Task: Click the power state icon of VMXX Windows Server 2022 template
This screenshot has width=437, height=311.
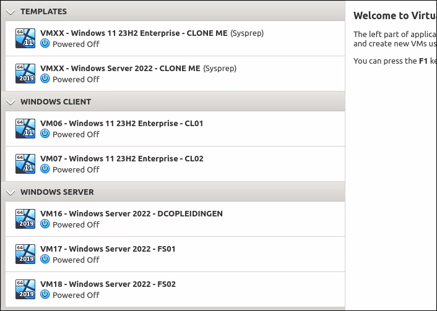Action: coord(45,79)
